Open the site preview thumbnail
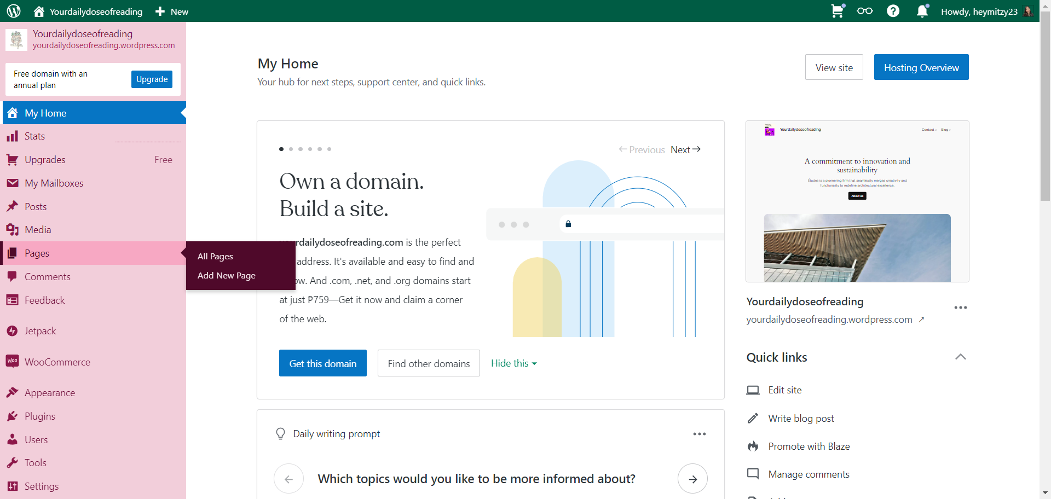The width and height of the screenshot is (1051, 499). coord(857,201)
